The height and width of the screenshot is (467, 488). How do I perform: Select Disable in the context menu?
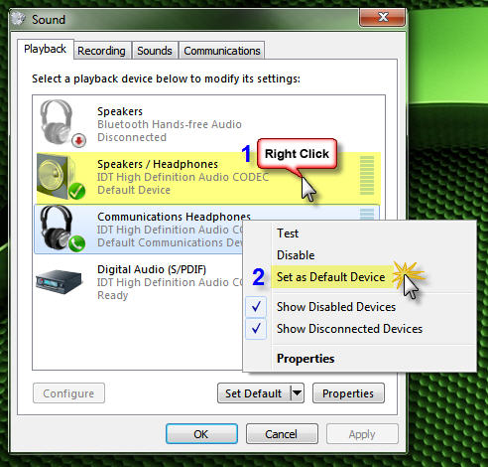296,255
